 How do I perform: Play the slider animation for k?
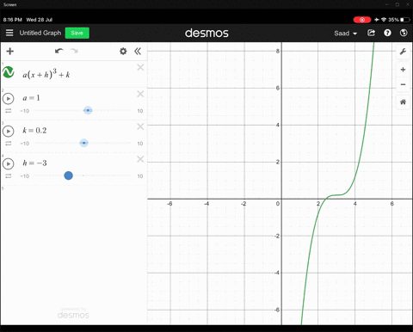click(x=9, y=132)
